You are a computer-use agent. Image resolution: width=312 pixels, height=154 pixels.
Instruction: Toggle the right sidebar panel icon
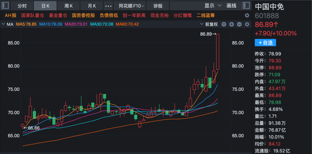(x=246, y=6)
